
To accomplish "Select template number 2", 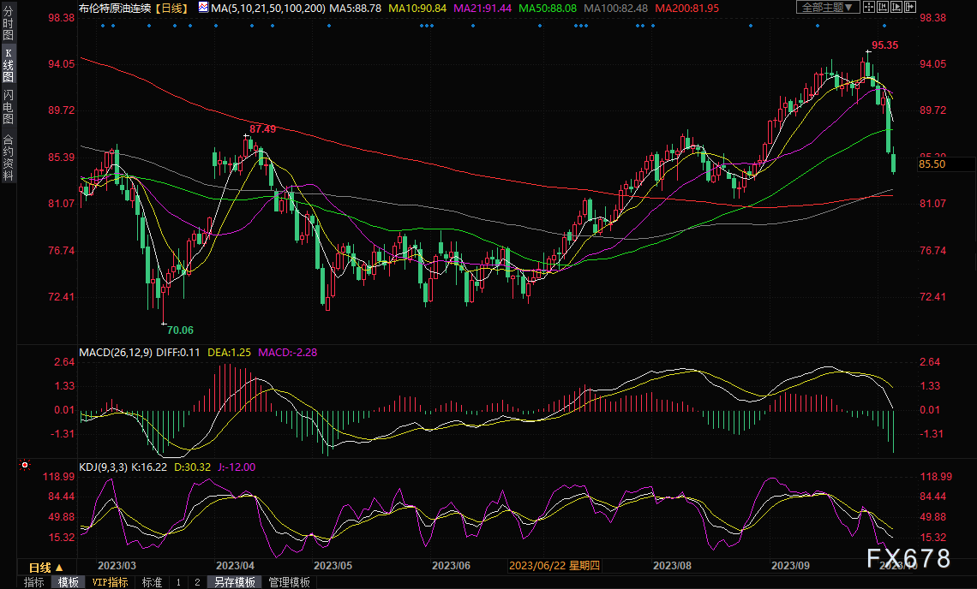I will (197, 582).
